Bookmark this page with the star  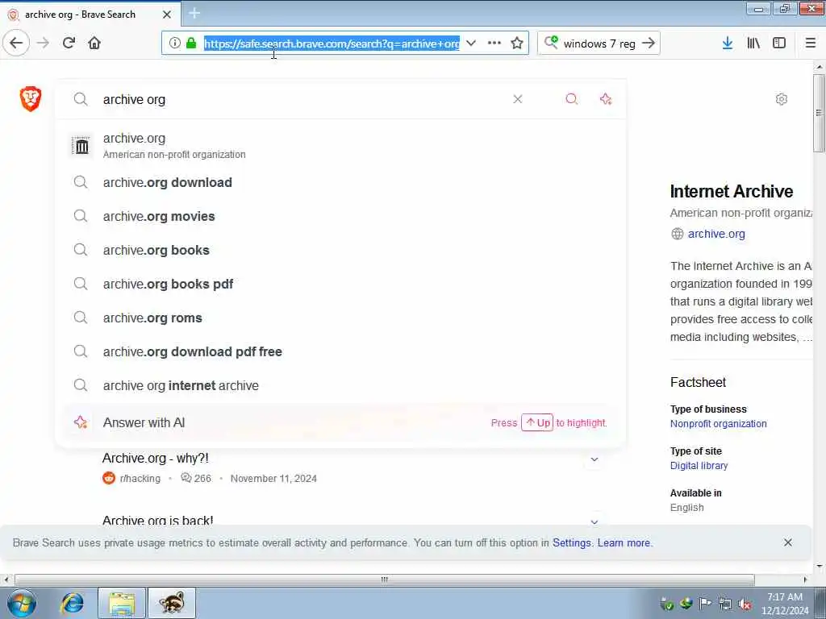pyautogui.click(x=517, y=44)
